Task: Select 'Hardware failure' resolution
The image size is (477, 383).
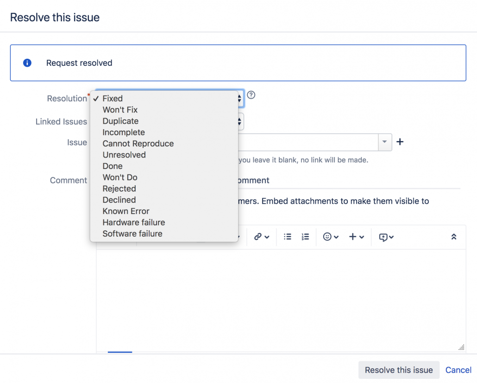Action: 134,222
